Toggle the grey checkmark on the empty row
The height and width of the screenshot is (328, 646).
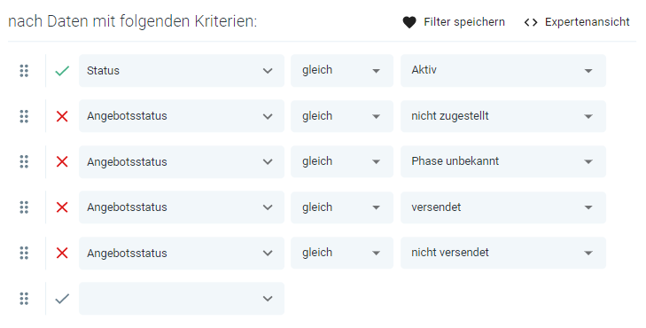(x=62, y=299)
